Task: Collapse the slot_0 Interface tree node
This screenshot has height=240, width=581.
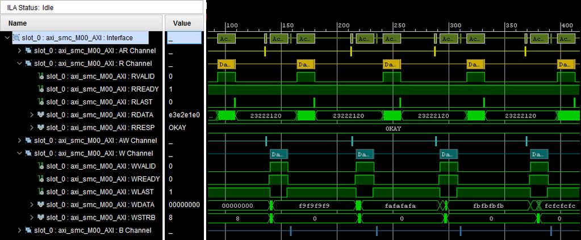Action: point(7,38)
